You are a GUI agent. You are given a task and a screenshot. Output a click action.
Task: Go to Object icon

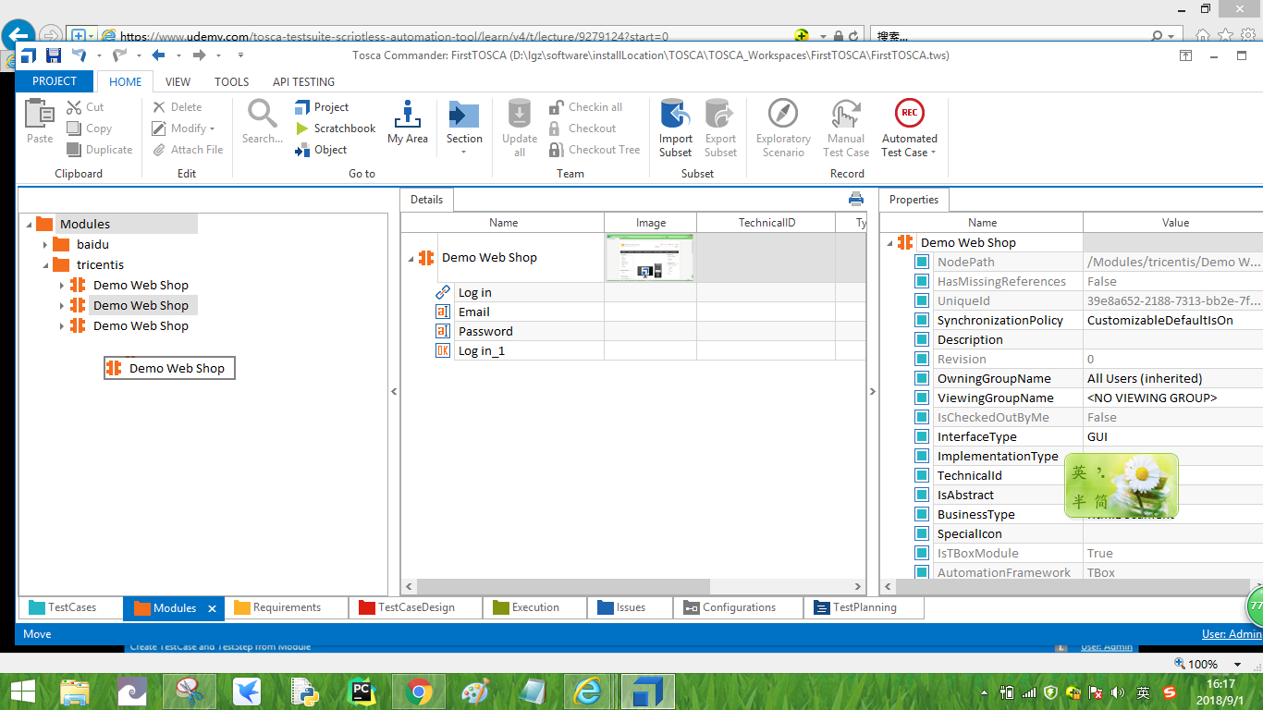point(302,150)
